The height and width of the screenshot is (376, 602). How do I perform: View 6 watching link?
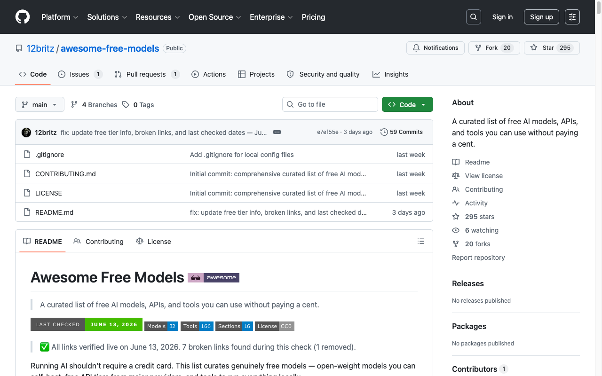tap(475, 230)
